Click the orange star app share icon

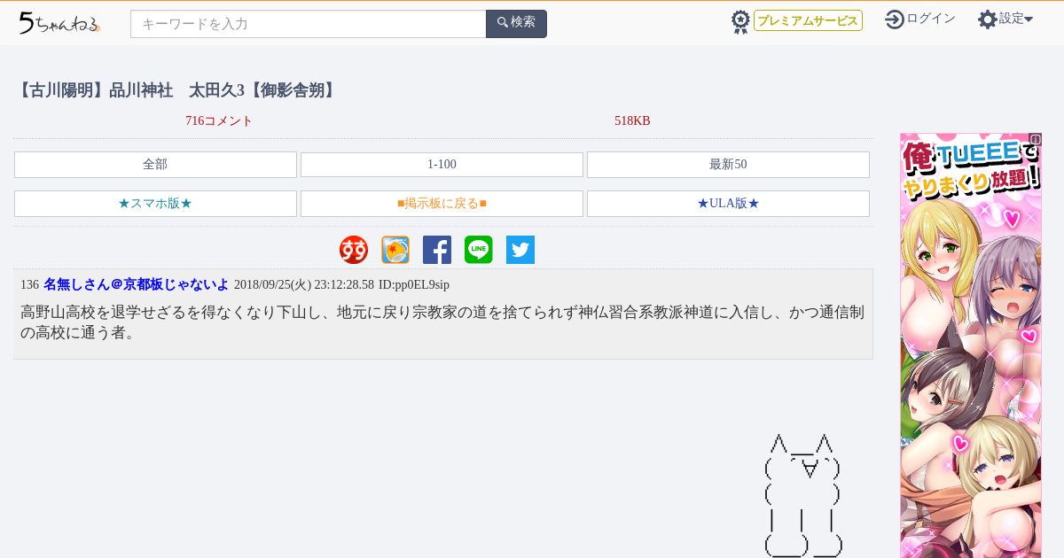395,250
